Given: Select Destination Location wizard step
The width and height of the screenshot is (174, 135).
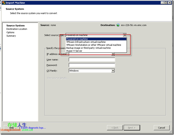Looking at the screenshot, I should coord(17,29).
